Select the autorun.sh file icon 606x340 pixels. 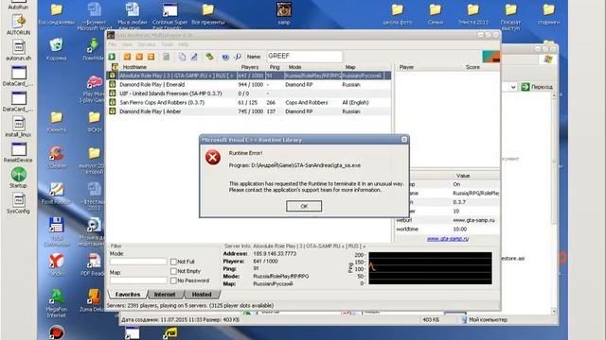click(18, 50)
